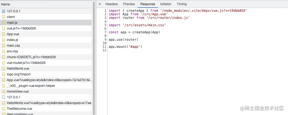Select the main.js request row
The height and width of the screenshot is (115, 288).
click(x=46, y=22)
